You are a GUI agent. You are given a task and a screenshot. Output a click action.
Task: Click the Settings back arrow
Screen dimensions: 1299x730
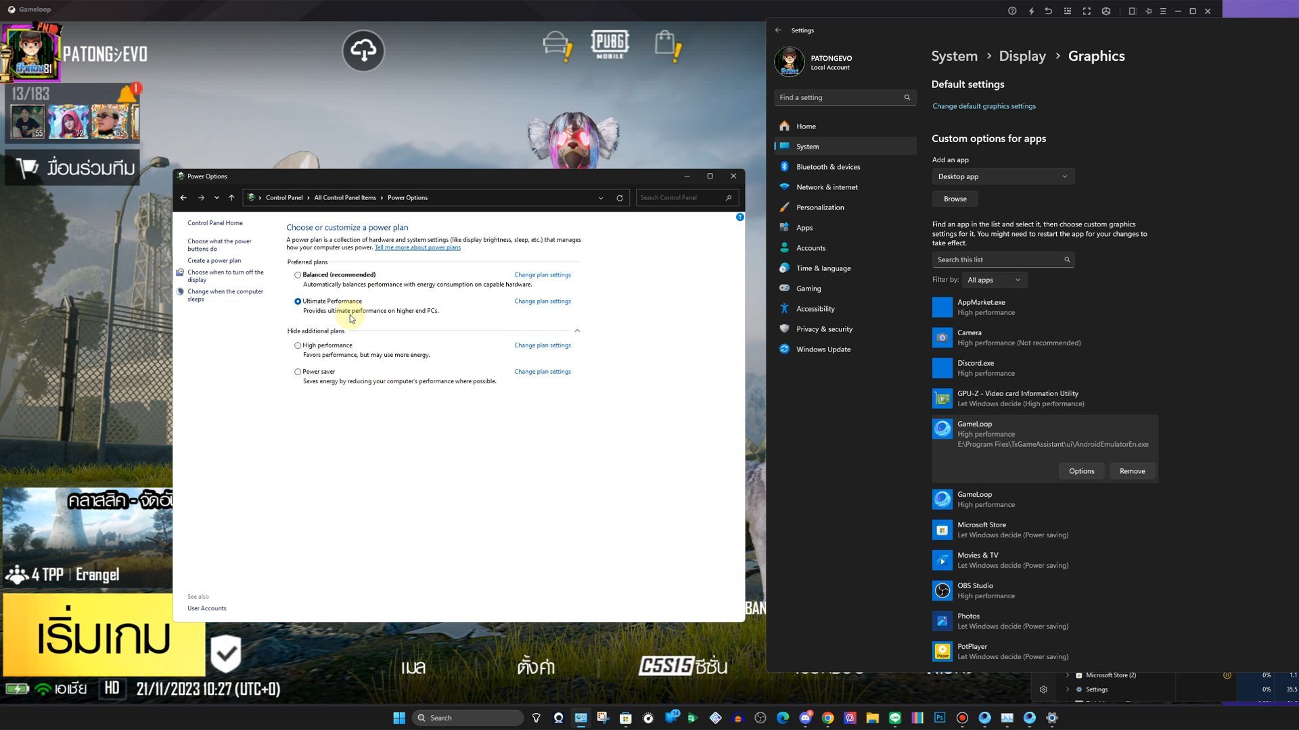point(778,30)
